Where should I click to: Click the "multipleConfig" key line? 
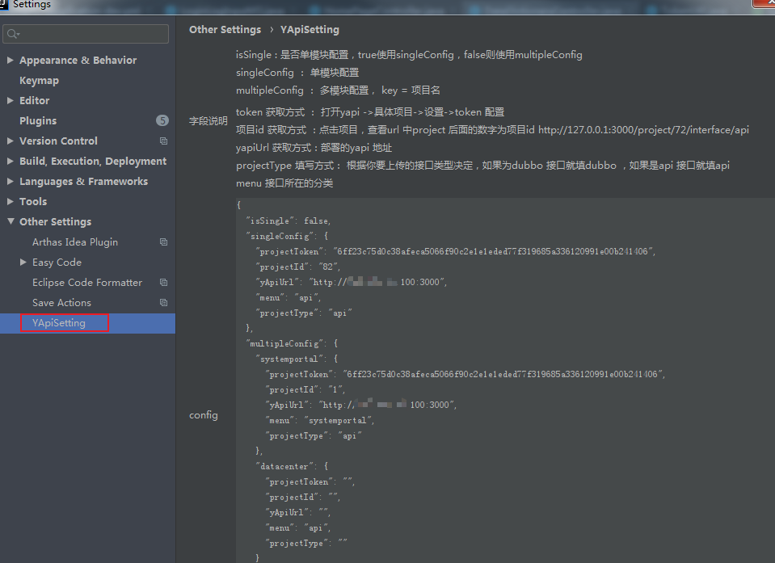pos(292,343)
